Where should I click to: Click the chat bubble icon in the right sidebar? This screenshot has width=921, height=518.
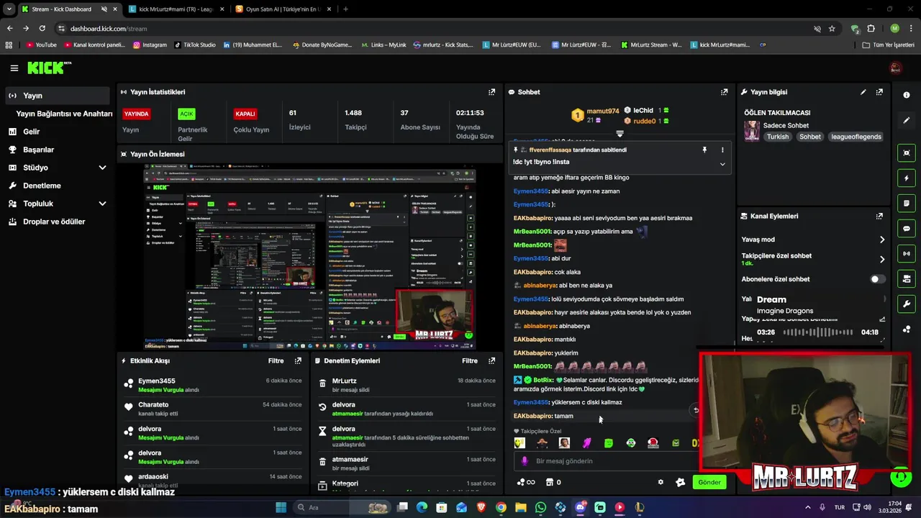click(x=906, y=229)
